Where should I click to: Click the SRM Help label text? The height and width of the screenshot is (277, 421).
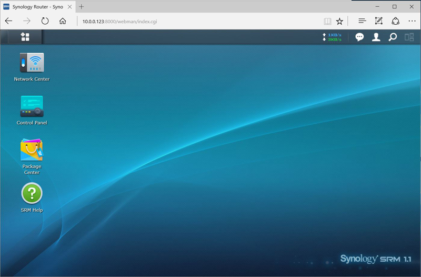(32, 210)
